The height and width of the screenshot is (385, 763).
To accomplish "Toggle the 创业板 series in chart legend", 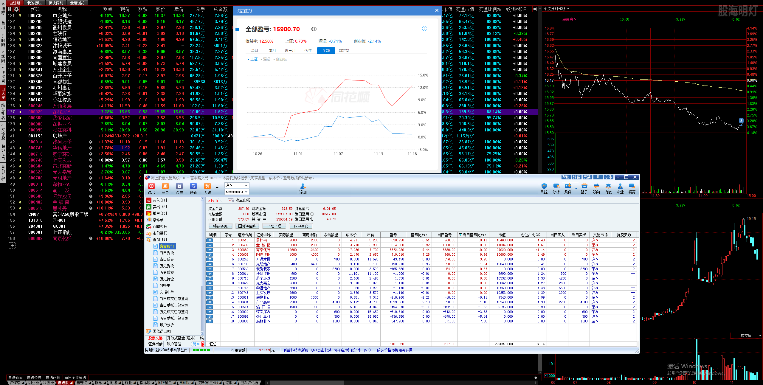I will pyautogui.click(x=280, y=59).
